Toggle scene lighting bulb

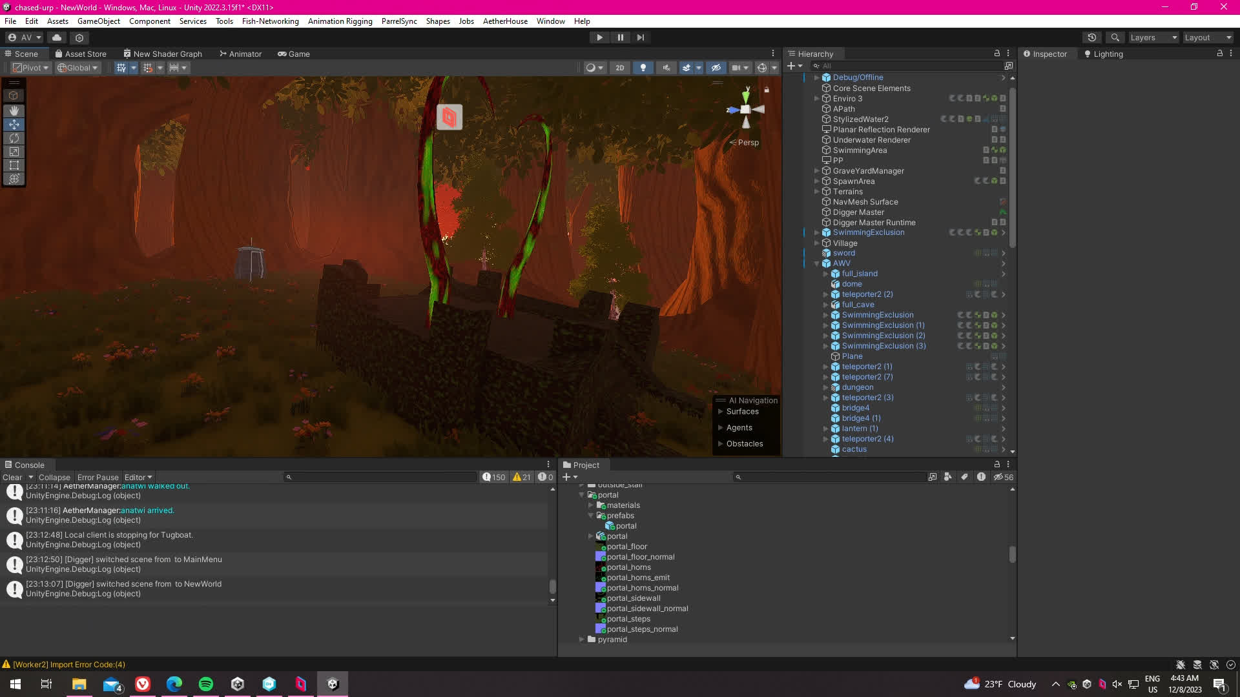point(643,68)
